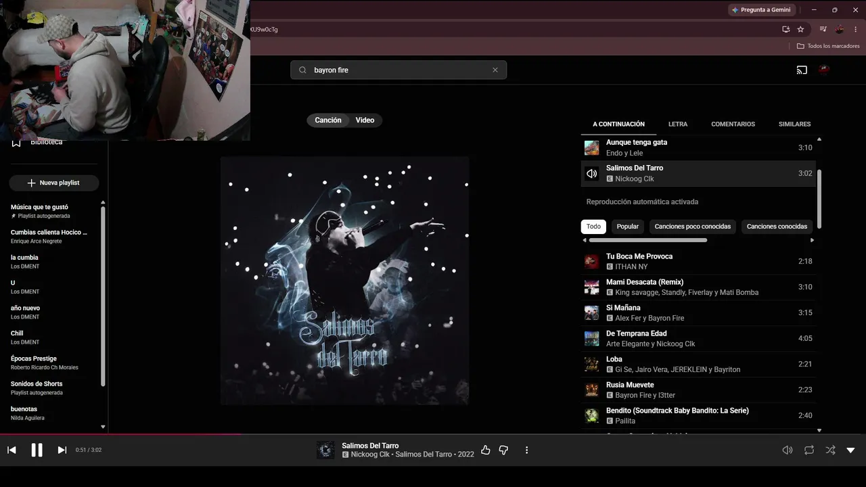Collapse the player page with down arrow
This screenshot has width=866, height=487.
pos(850,450)
